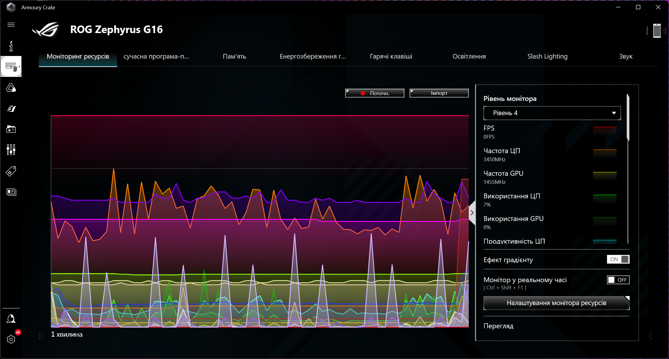Open the User Center profile icon
669x359 pixels.
11,319
